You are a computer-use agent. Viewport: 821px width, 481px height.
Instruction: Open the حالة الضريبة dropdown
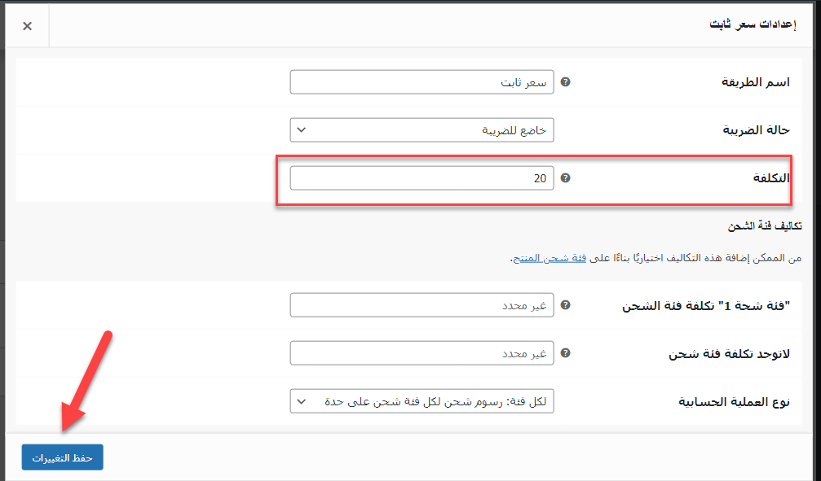[422, 129]
